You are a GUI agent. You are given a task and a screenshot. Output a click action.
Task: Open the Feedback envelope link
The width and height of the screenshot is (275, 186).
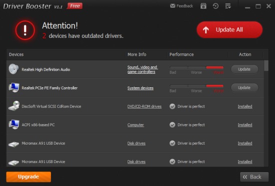point(181,6)
